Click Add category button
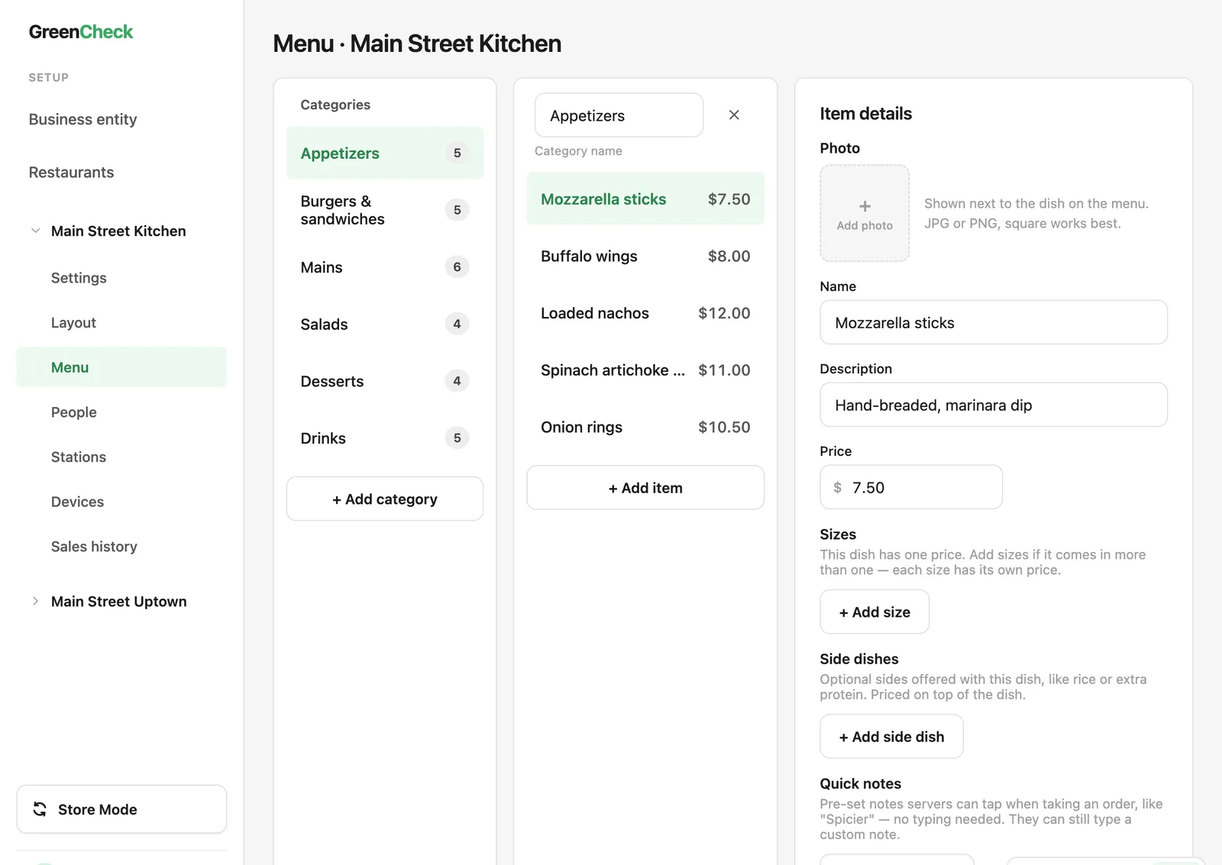This screenshot has height=865, width=1222. coord(385,499)
